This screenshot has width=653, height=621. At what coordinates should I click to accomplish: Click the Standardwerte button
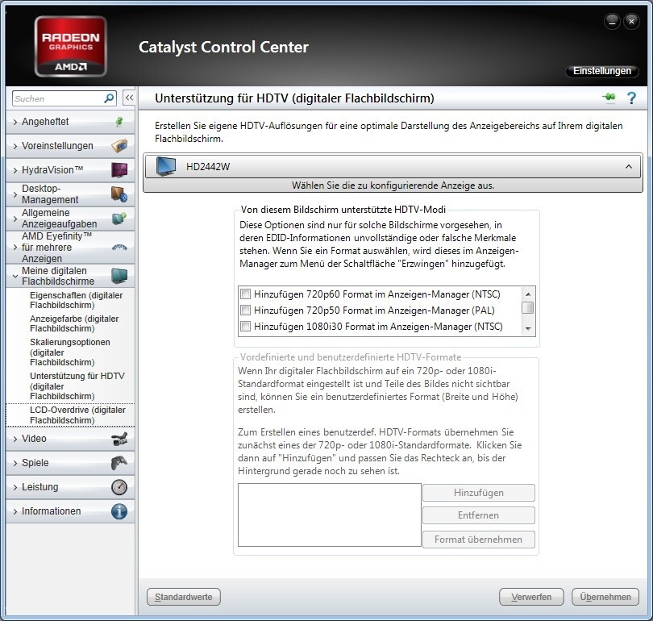(x=184, y=597)
